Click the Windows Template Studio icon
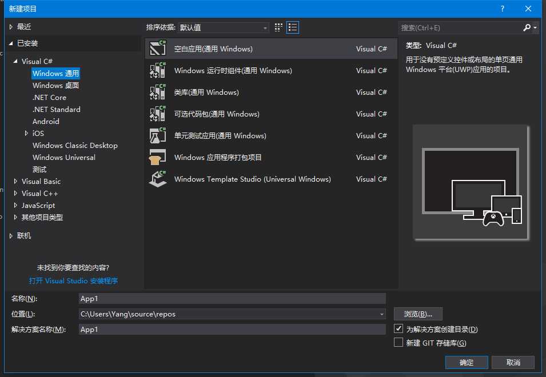The image size is (546, 377). tap(158, 179)
